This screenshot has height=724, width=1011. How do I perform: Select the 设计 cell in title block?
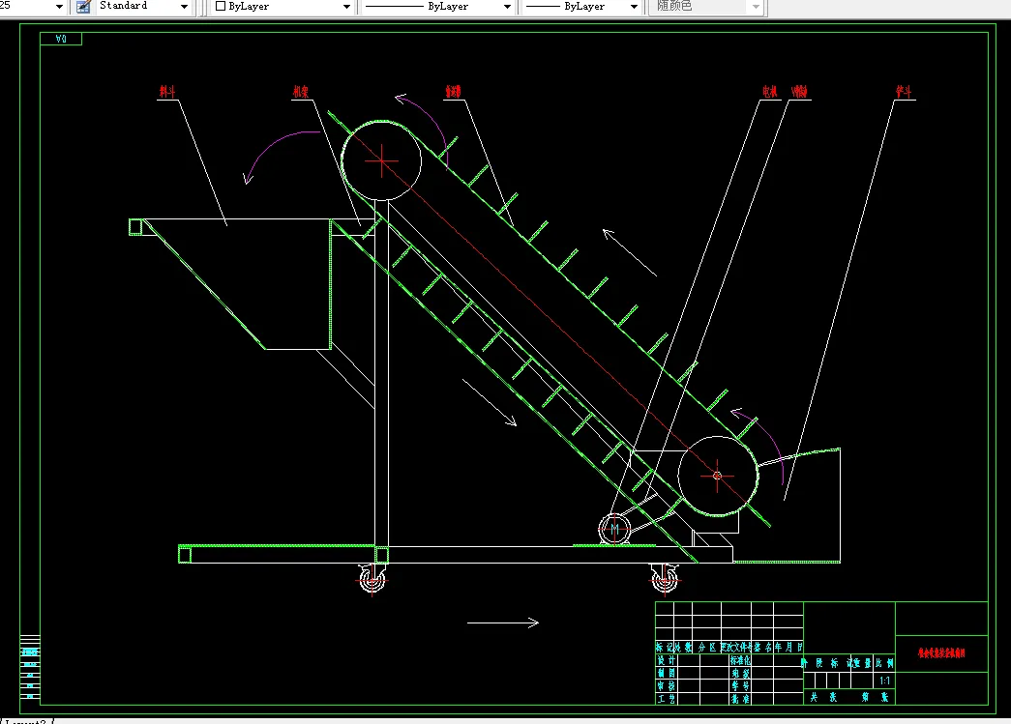click(x=666, y=660)
